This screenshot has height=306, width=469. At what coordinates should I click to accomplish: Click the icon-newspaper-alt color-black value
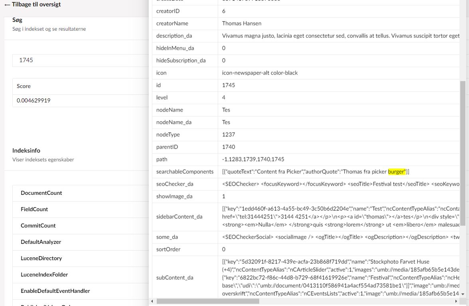[x=260, y=73]
